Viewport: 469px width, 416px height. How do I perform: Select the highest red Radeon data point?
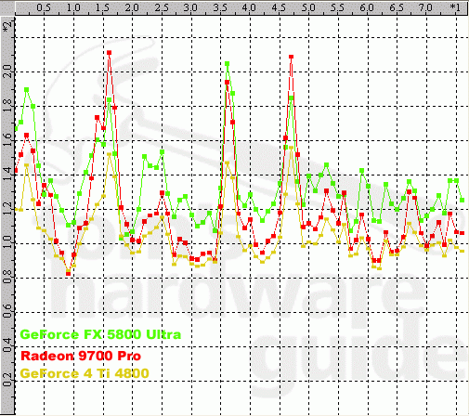(x=109, y=53)
